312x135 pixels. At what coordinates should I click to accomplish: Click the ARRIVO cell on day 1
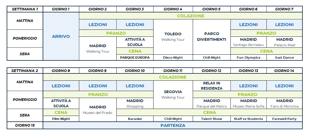pos(61,36)
